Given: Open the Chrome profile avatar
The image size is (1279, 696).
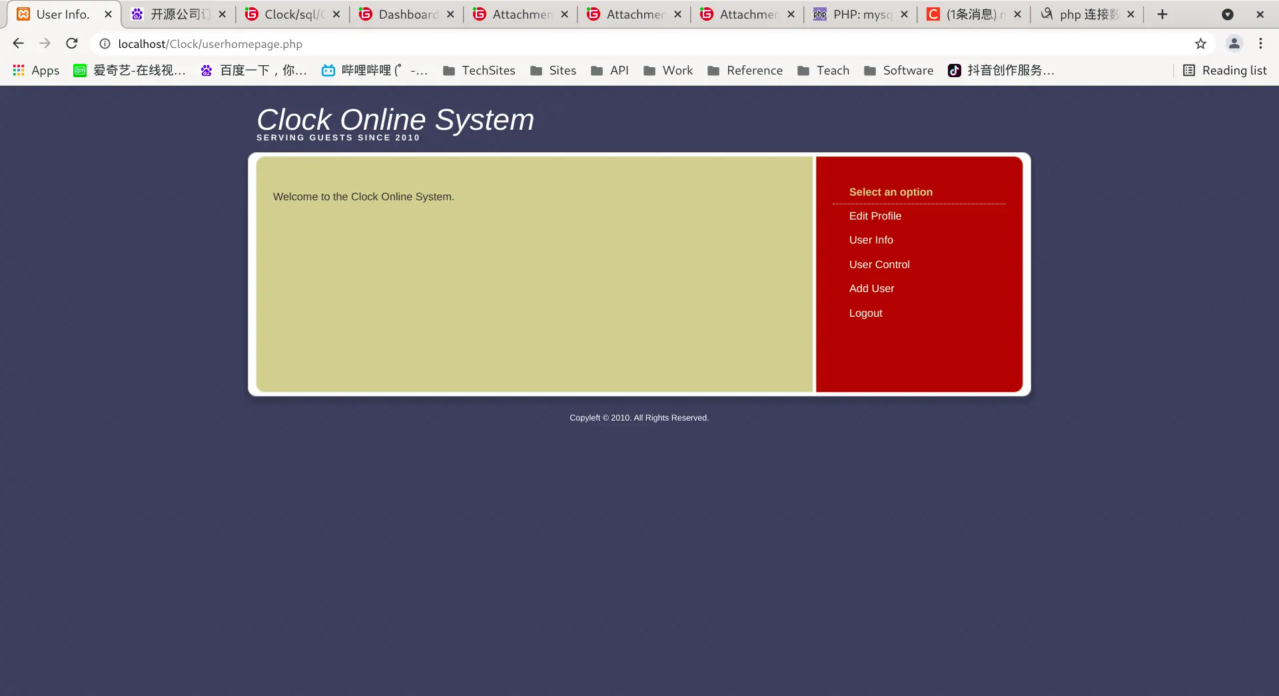Looking at the screenshot, I should (x=1234, y=43).
